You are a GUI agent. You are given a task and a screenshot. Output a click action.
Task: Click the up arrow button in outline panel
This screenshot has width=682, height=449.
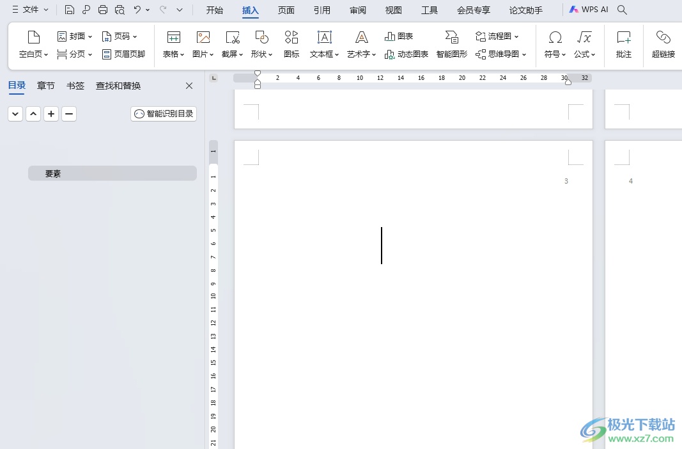tap(33, 114)
